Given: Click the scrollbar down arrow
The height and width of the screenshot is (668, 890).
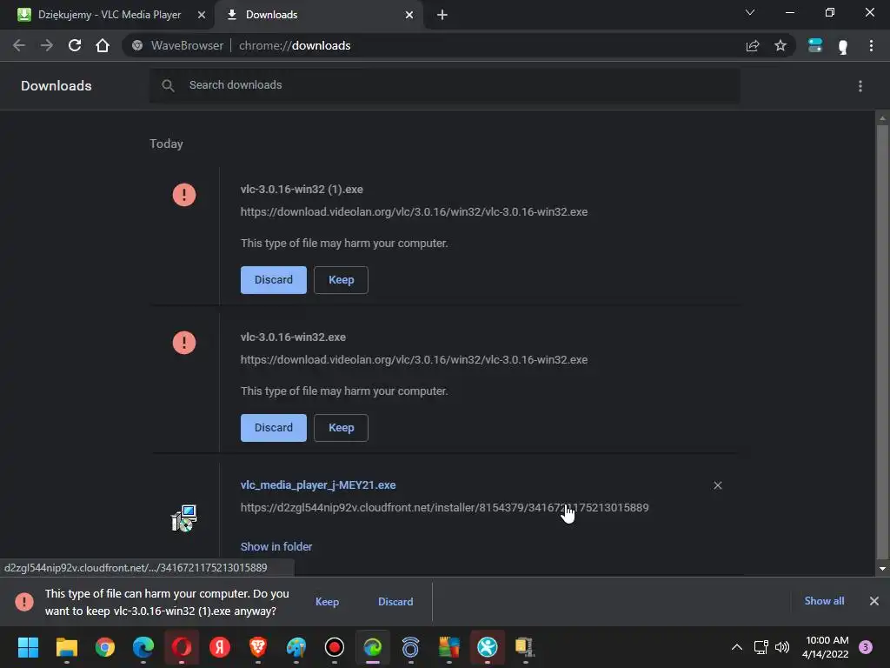Looking at the screenshot, I should click(882, 569).
